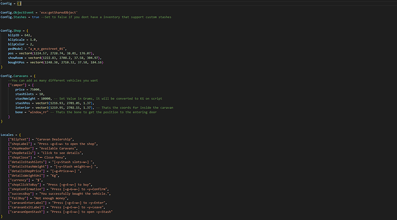The height and width of the screenshot is (220, 397).
Task: Click the Config.Caravans table name
Action: [x=14, y=76]
